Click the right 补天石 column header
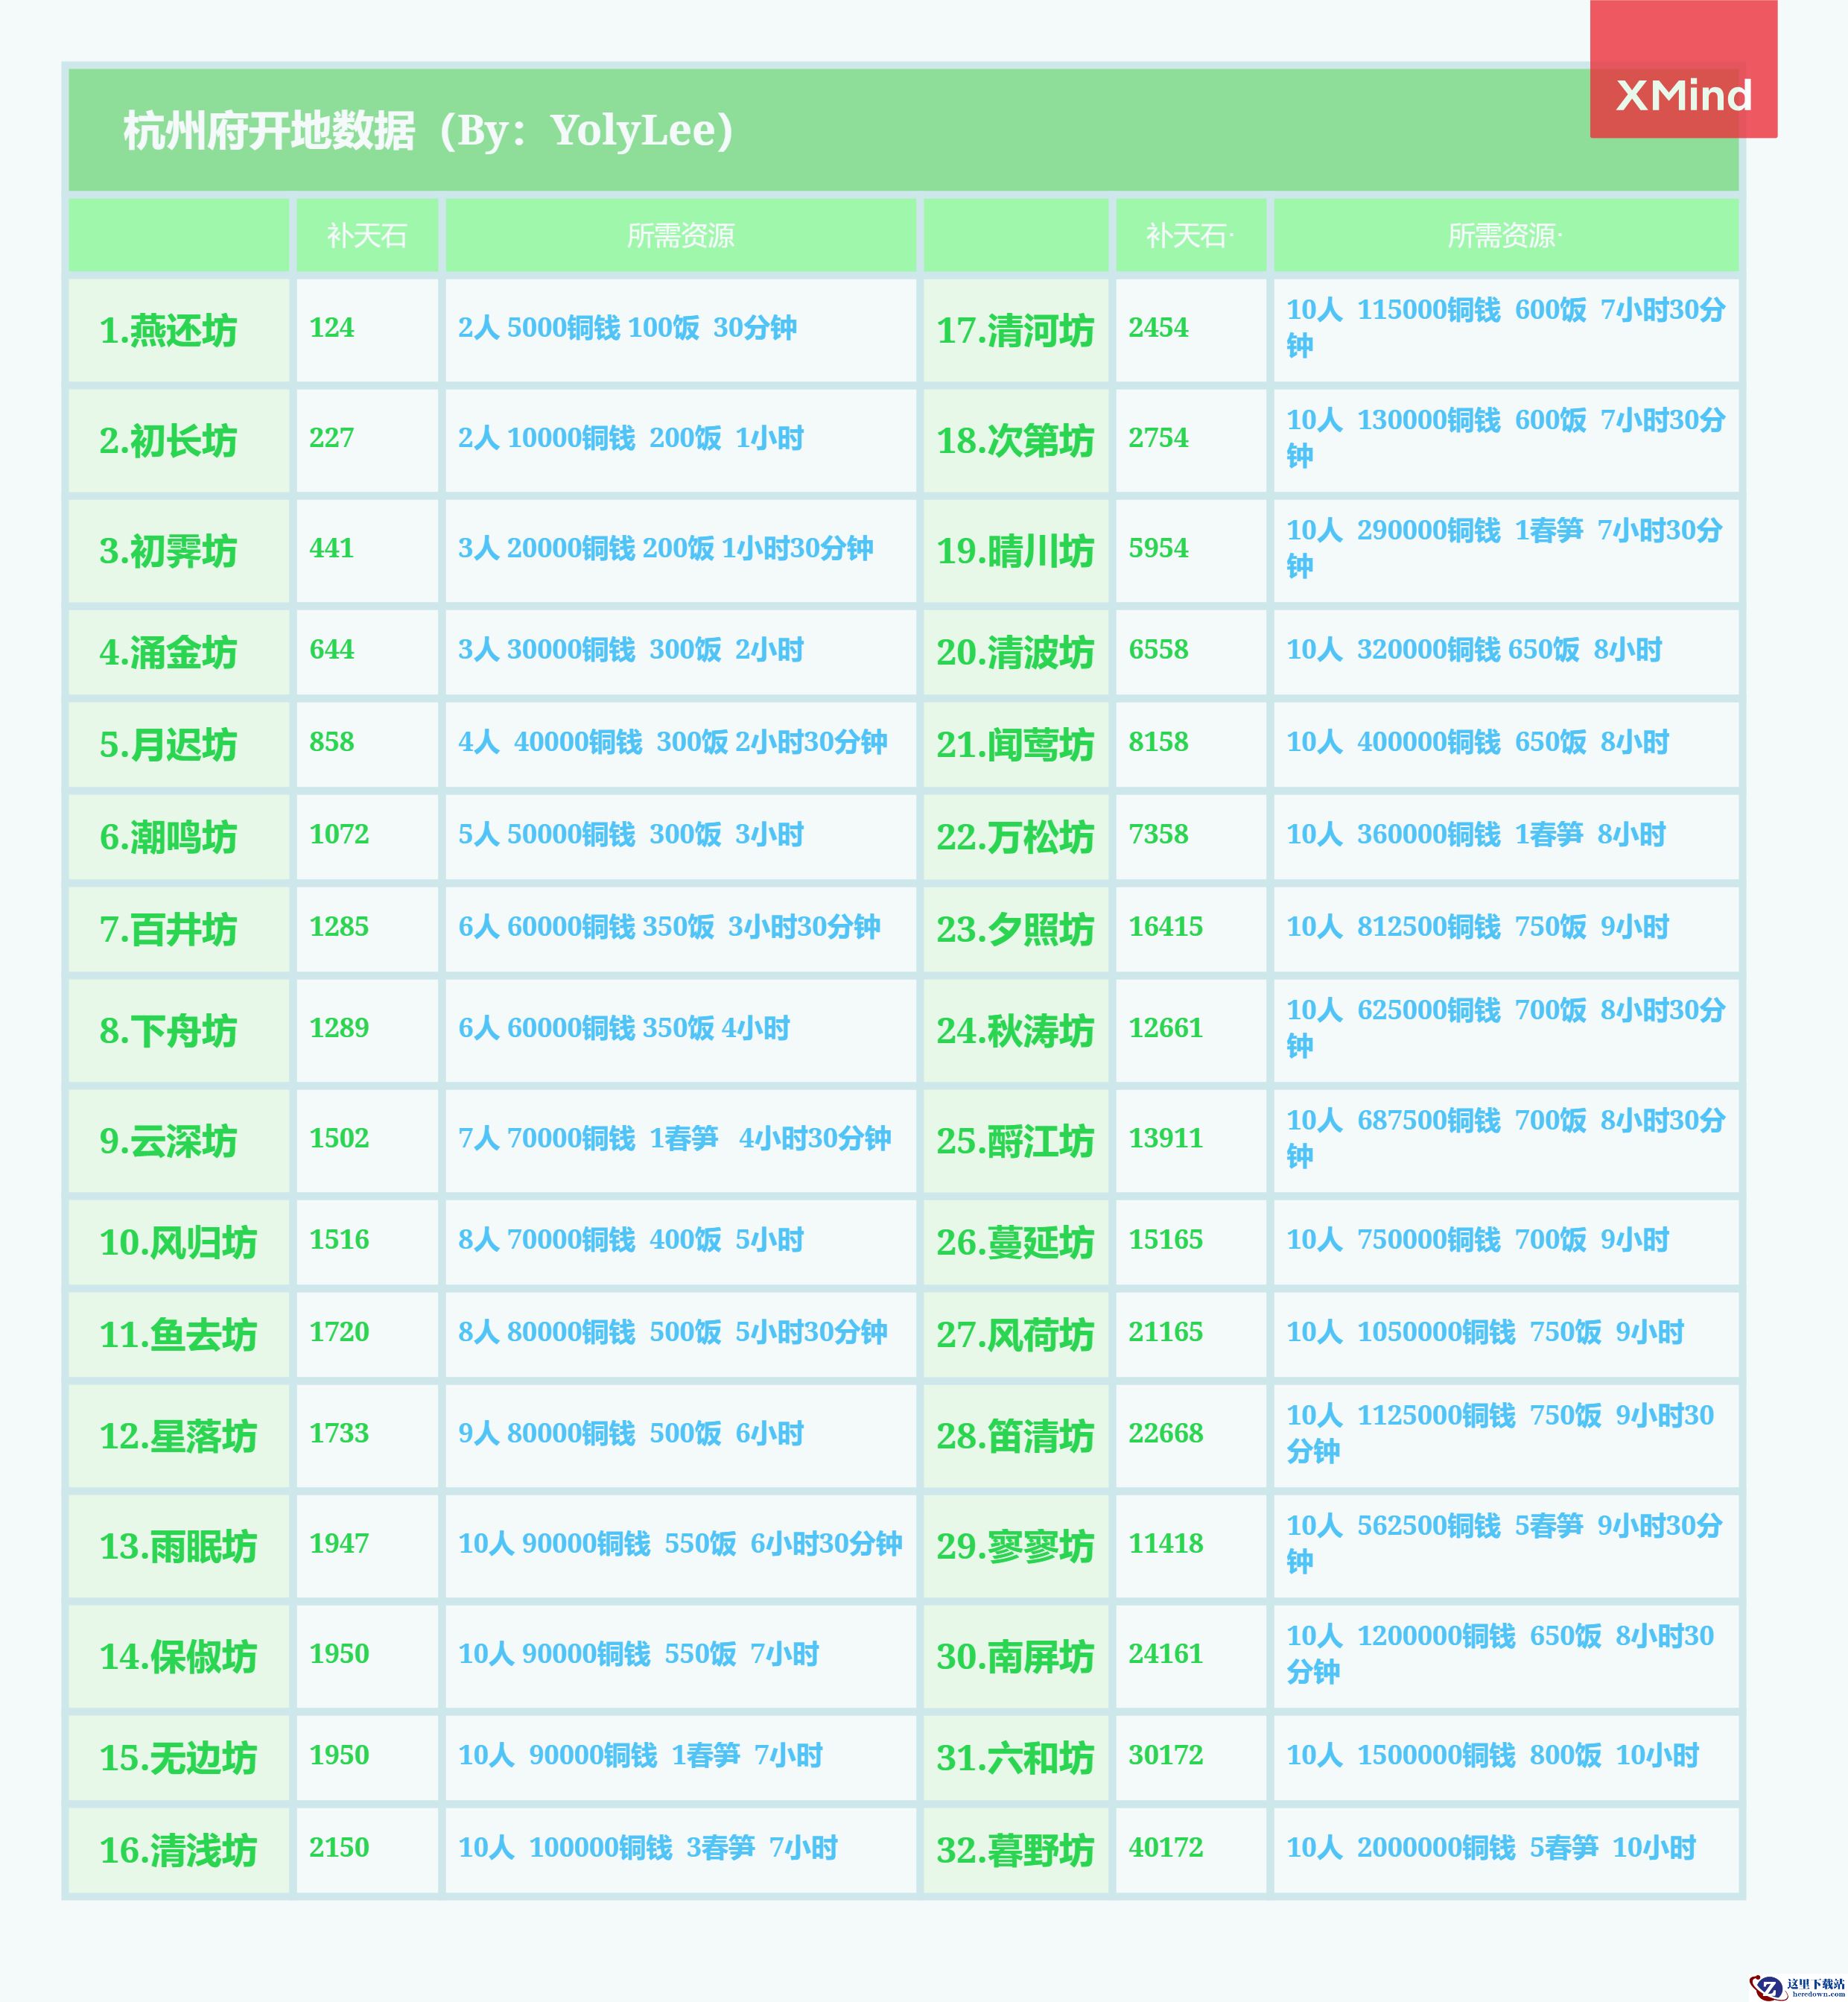1848x2002 pixels. (1189, 236)
